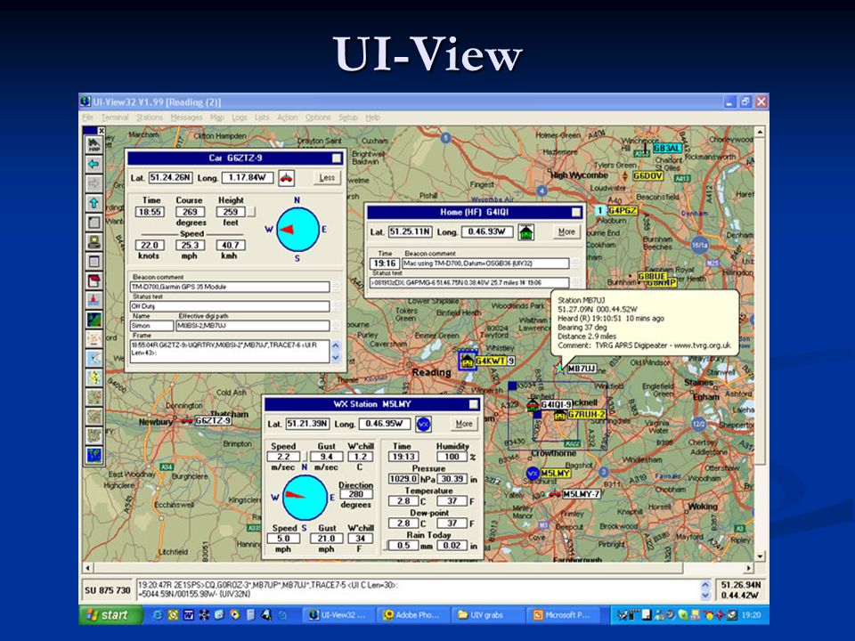855x641 pixels.
Task: Switch to Microsoft PowerPoint taskbar button
Action: (563, 615)
